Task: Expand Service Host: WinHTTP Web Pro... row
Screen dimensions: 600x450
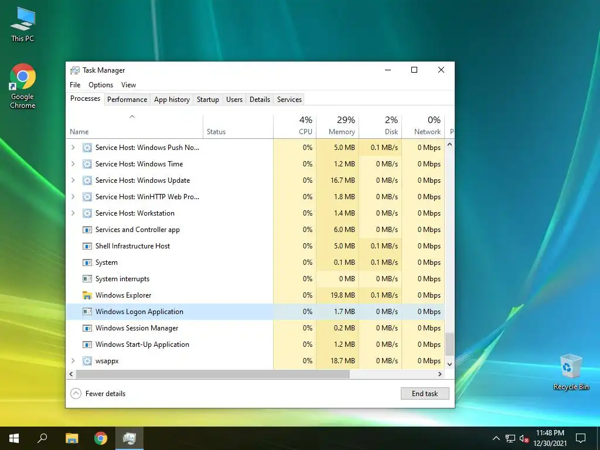Action: 73,197
